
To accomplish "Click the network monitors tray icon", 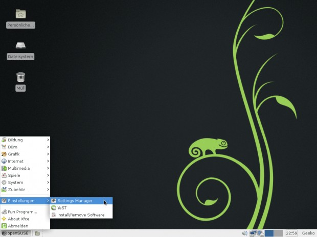I will click(253, 233).
